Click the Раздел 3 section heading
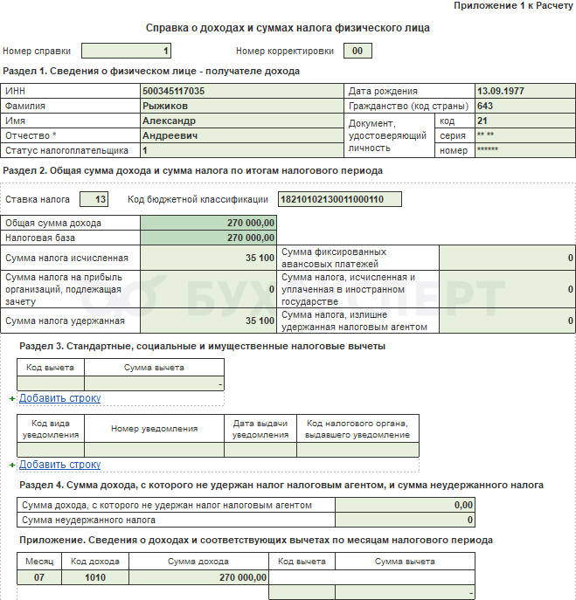 [x=202, y=347]
